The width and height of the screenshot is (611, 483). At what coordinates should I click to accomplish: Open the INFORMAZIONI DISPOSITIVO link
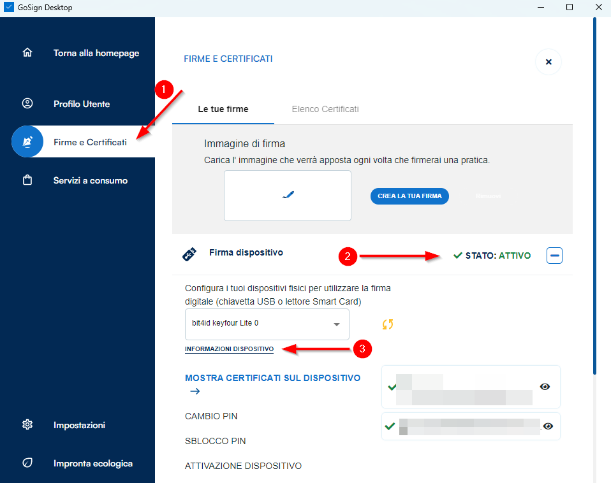pyautogui.click(x=229, y=349)
